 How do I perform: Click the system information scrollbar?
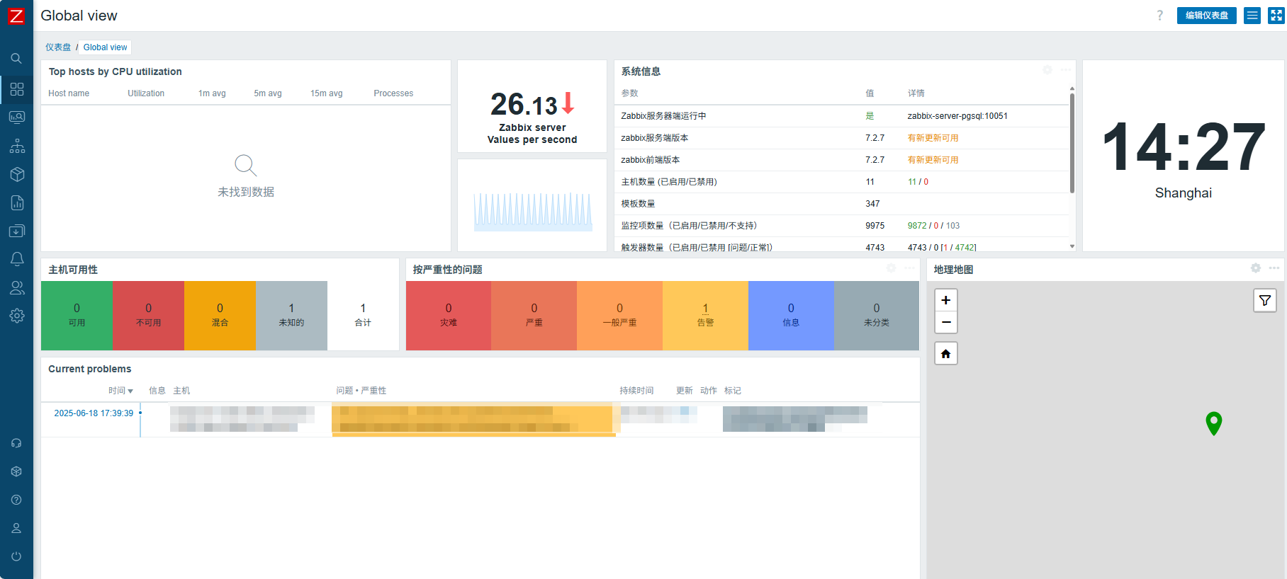click(1072, 143)
